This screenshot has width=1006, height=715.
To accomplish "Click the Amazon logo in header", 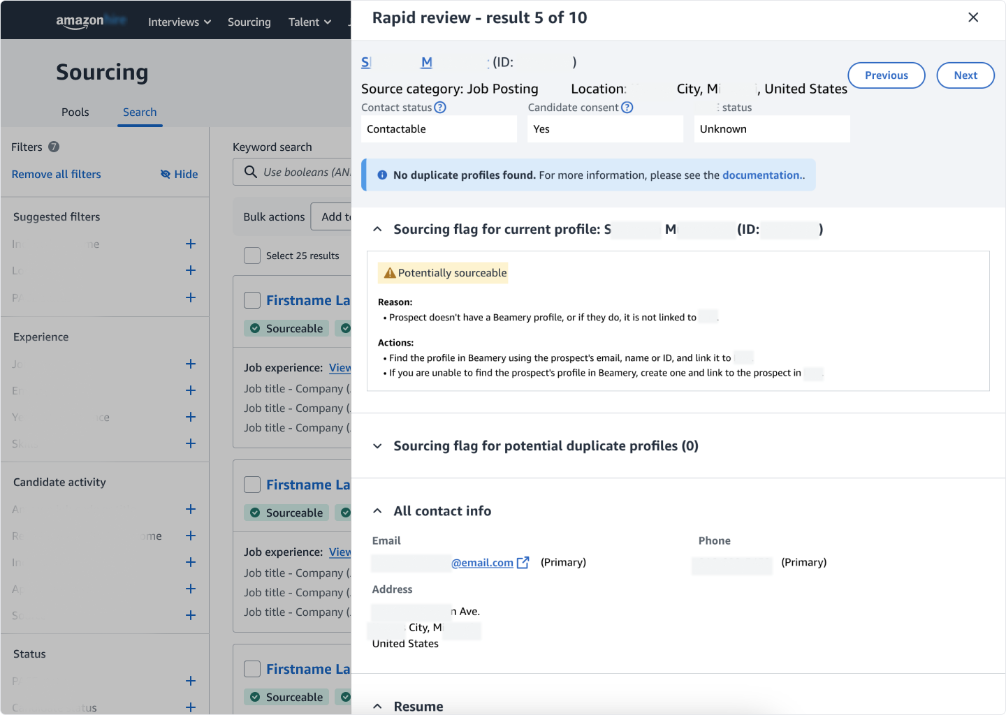I will (91, 21).
